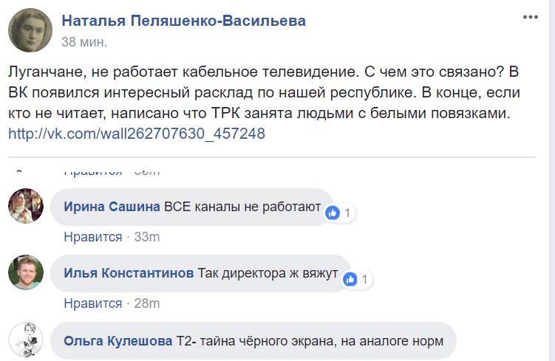Image resolution: width=555 pixels, height=361 pixels.
Task: Open Ирина Сашина's profile name
Action: [112, 208]
